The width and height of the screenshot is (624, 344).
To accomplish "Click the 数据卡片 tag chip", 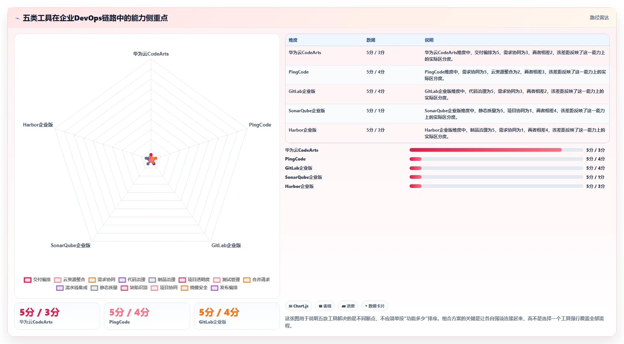I will click(x=375, y=306).
